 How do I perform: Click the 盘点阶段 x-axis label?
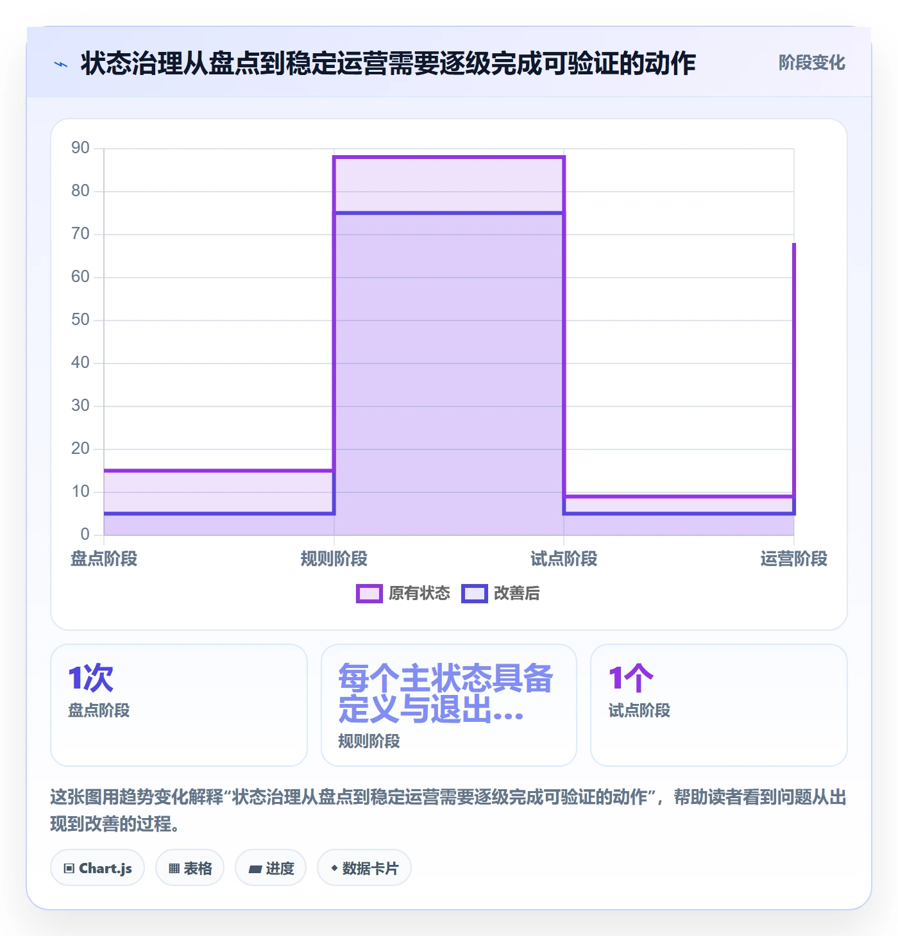104,559
